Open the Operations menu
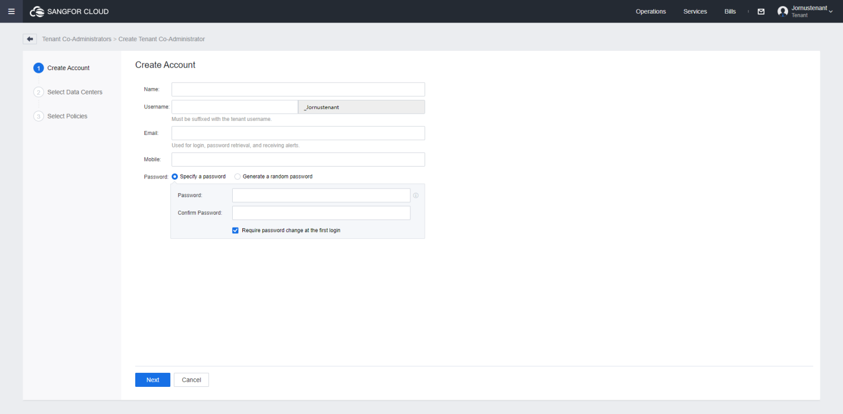 pyautogui.click(x=651, y=11)
